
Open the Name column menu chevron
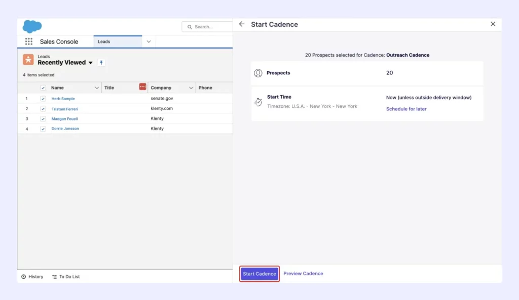click(97, 88)
